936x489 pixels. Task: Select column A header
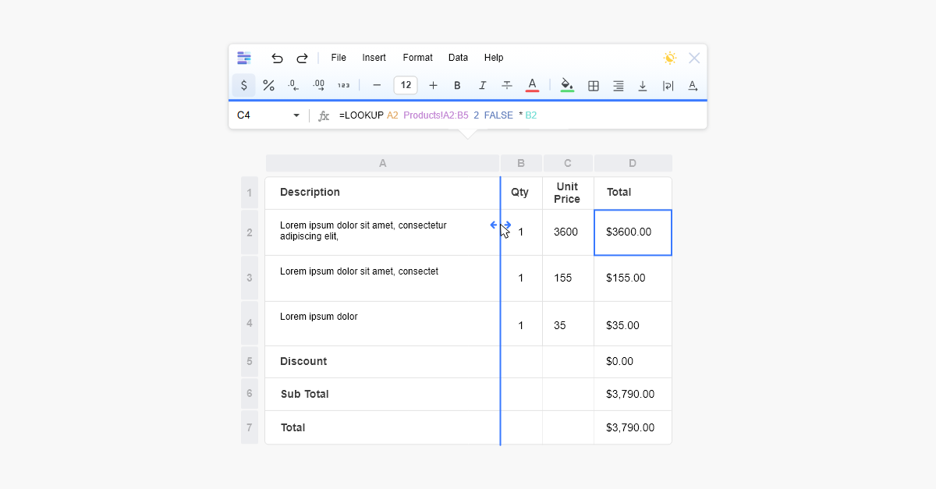coord(382,163)
